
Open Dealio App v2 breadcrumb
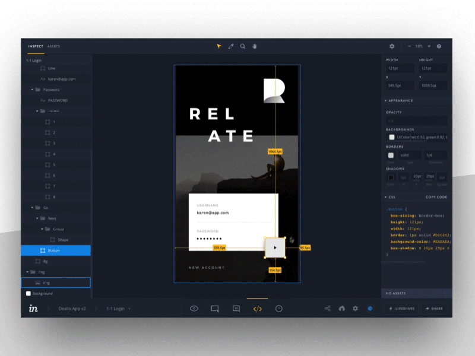(72, 309)
